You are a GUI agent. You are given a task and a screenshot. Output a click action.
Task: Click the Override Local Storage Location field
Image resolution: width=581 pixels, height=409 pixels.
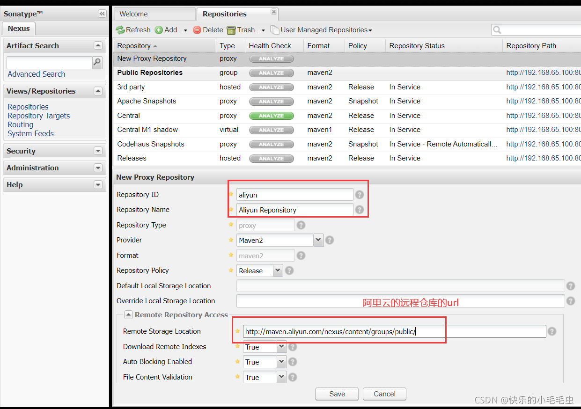click(x=401, y=301)
